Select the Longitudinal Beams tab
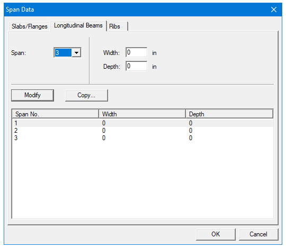 click(x=78, y=25)
